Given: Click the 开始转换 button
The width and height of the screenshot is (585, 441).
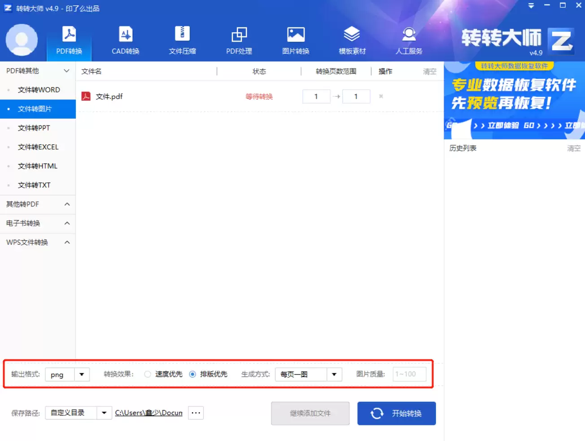Looking at the screenshot, I should click(x=396, y=413).
